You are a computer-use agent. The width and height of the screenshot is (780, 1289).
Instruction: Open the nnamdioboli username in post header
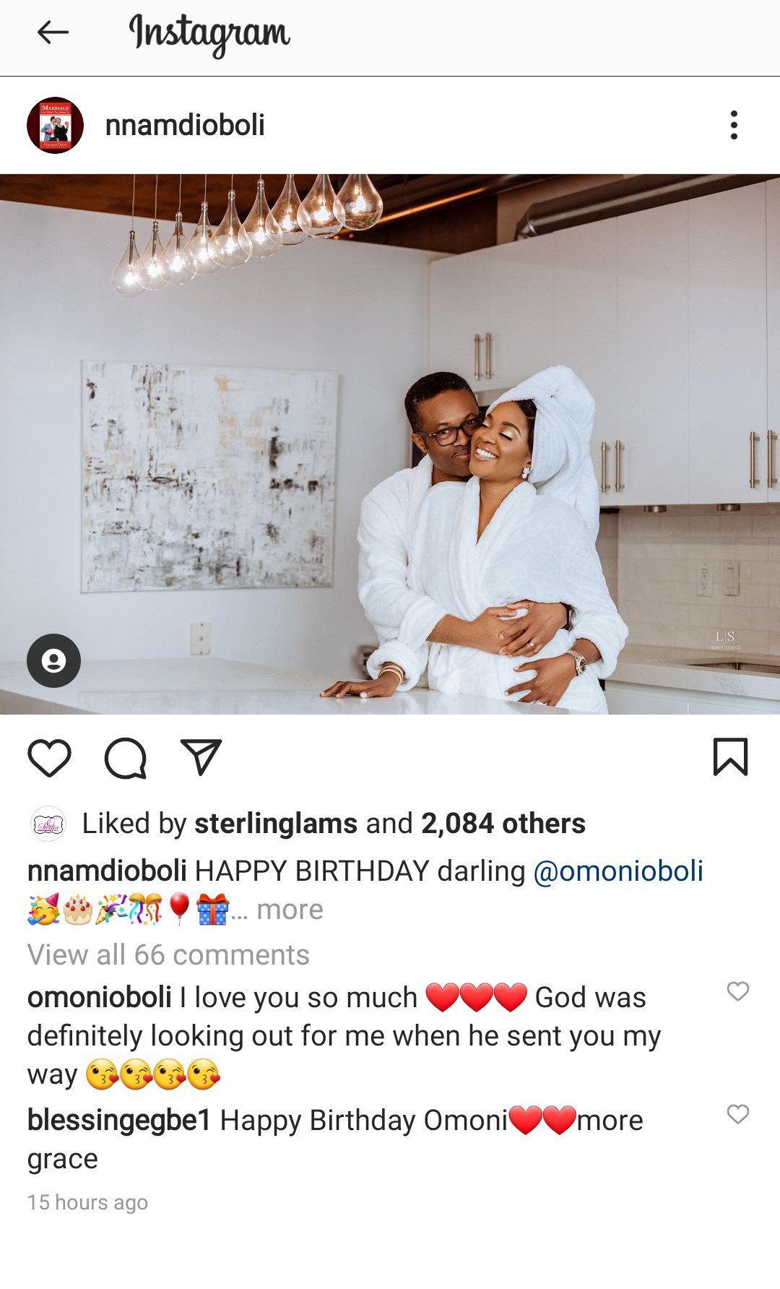pos(185,125)
